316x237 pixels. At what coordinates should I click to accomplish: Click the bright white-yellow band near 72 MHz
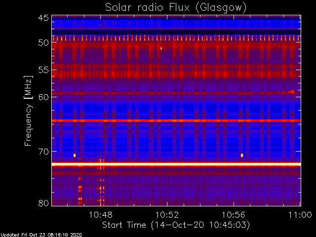tap(176, 164)
